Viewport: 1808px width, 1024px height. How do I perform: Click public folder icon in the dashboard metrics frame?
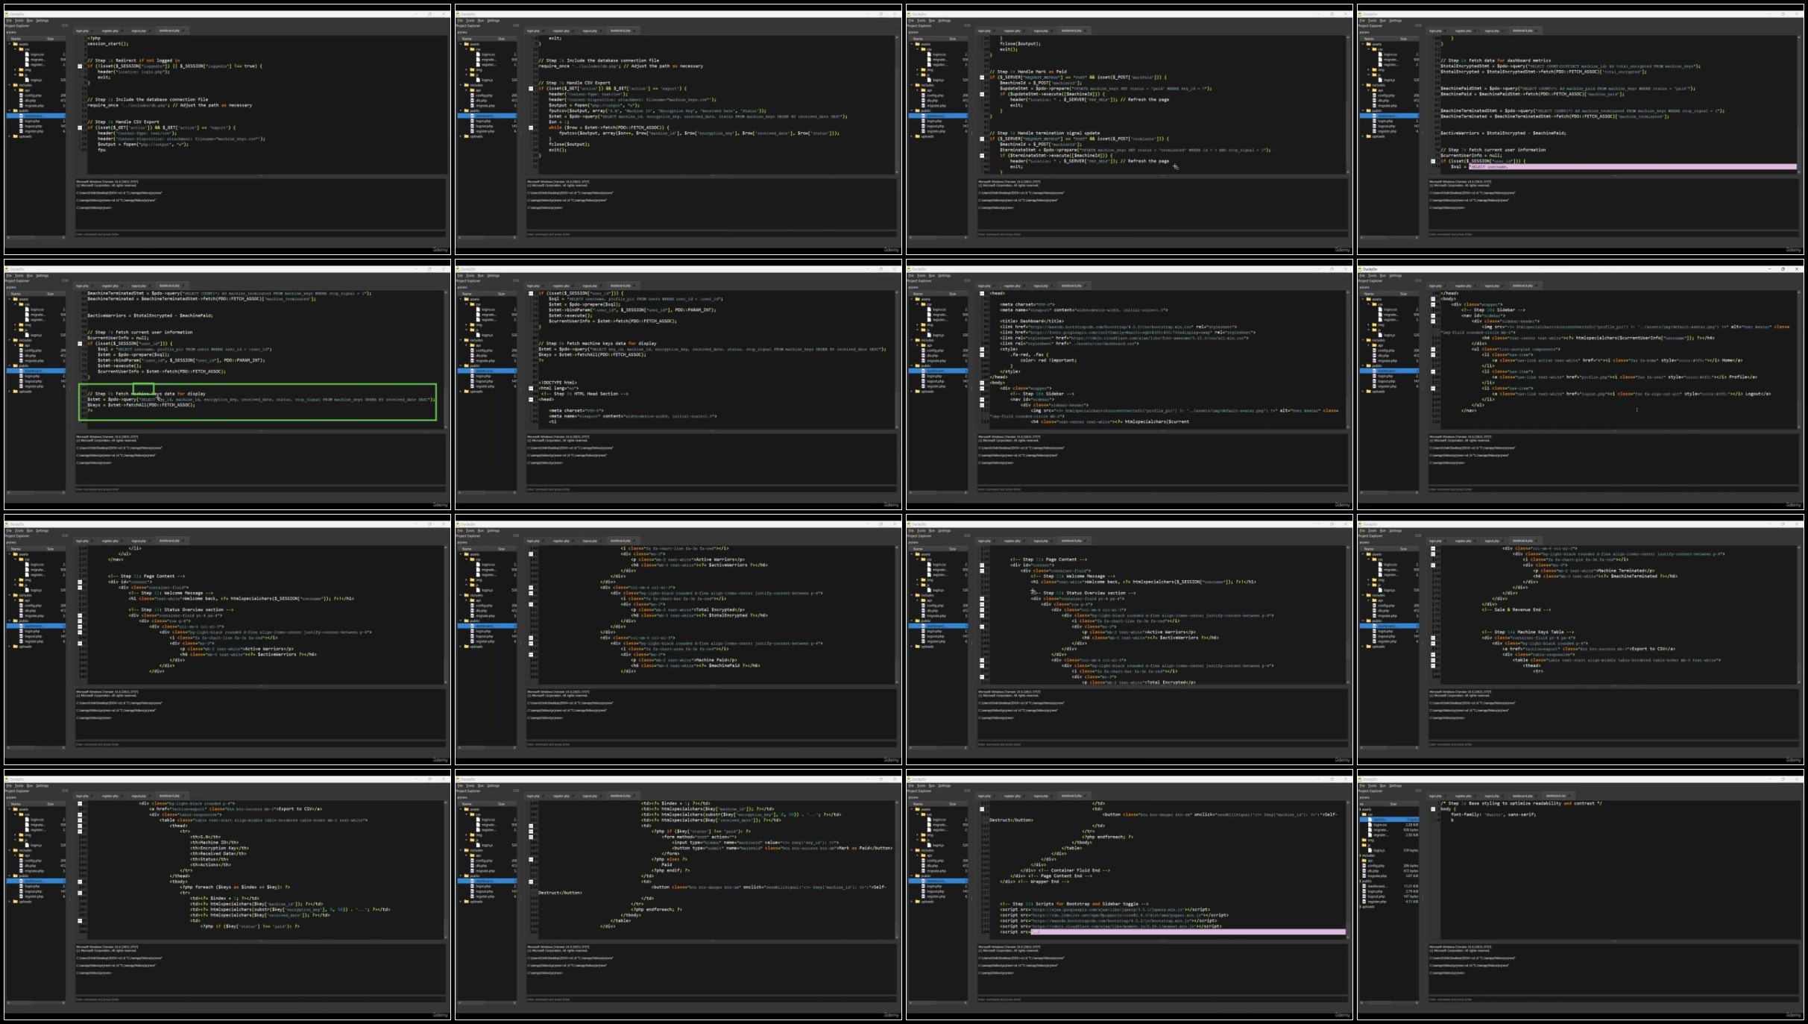(x=1368, y=110)
